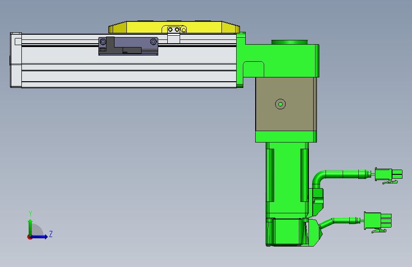Click the "Z" axis label
Viewport: 412px width, 267px height.
point(51,234)
